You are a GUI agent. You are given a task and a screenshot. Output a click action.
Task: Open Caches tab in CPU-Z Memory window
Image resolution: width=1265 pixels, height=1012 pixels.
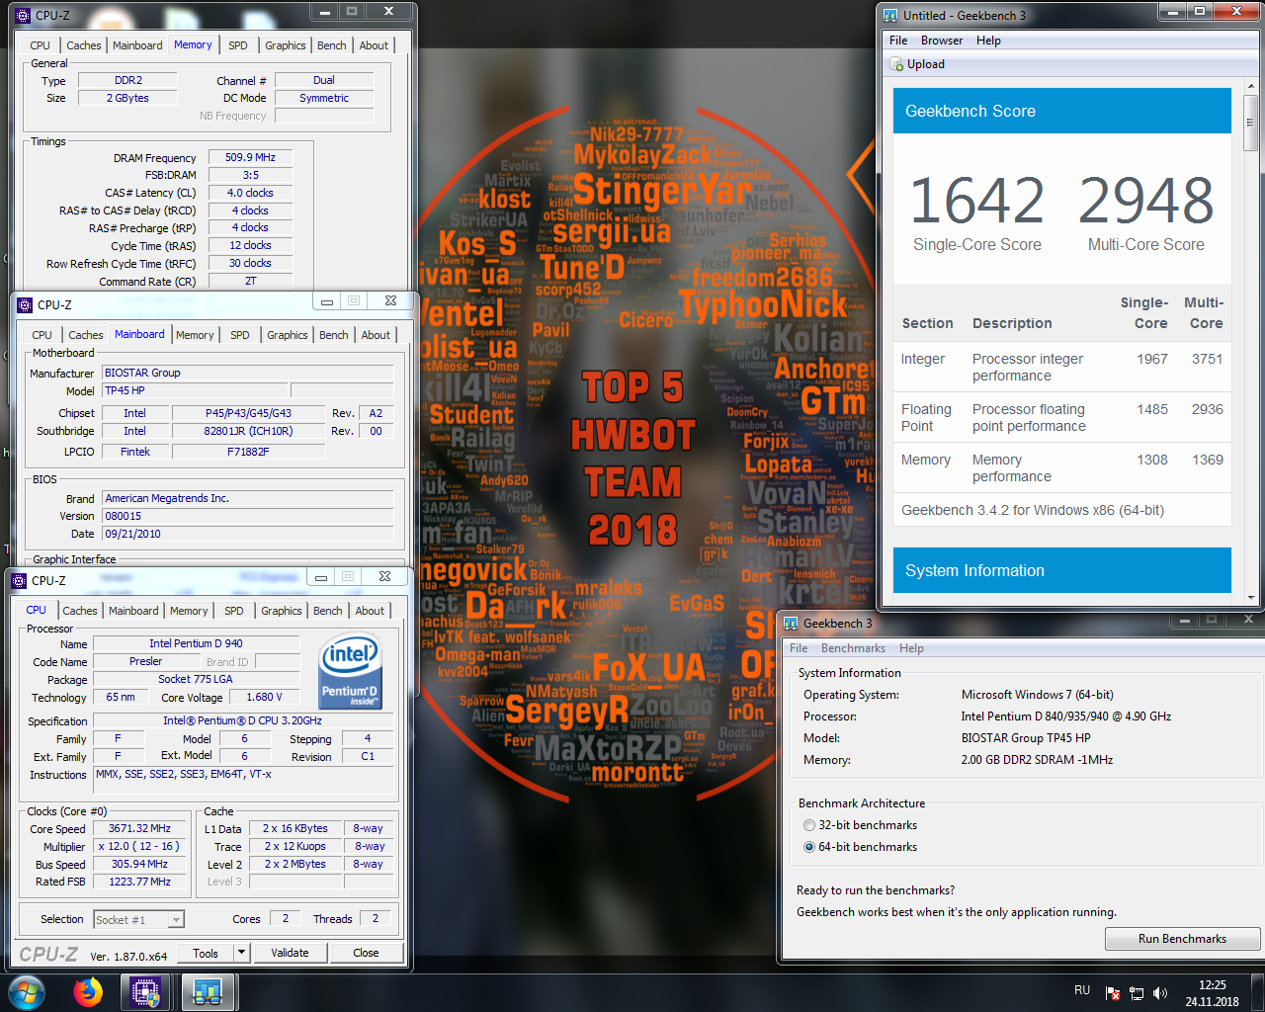(x=84, y=45)
